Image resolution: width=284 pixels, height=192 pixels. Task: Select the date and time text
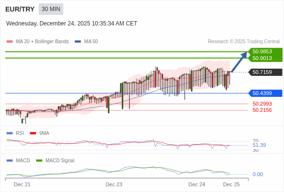(x=72, y=24)
